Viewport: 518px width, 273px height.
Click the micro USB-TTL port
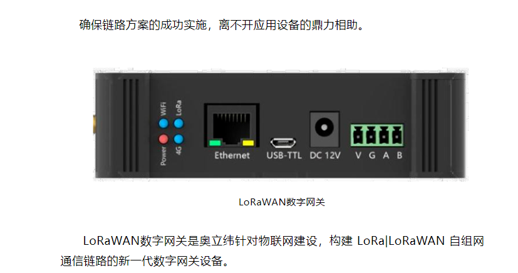pyautogui.click(x=283, y=143)
